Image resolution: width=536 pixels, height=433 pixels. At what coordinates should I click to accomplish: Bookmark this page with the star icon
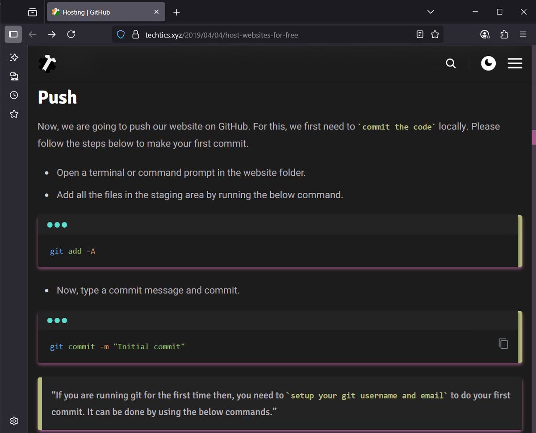435,34
